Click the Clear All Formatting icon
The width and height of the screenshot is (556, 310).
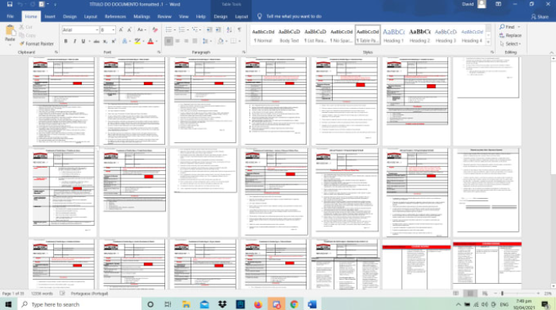coord(155,29)
